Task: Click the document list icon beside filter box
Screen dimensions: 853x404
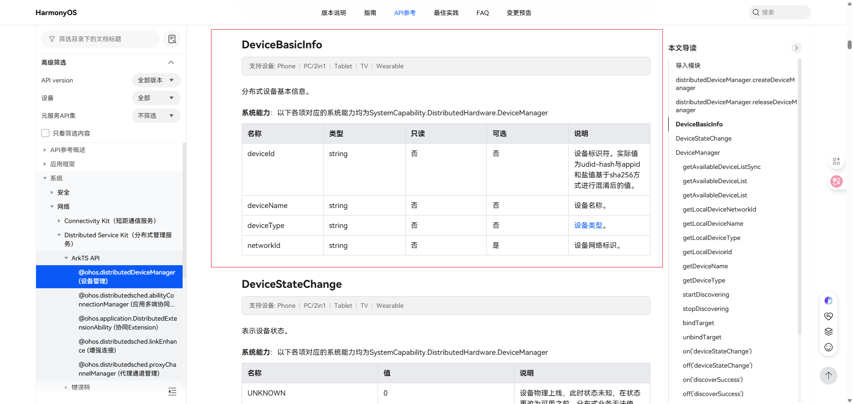Action: coord(172,39)
